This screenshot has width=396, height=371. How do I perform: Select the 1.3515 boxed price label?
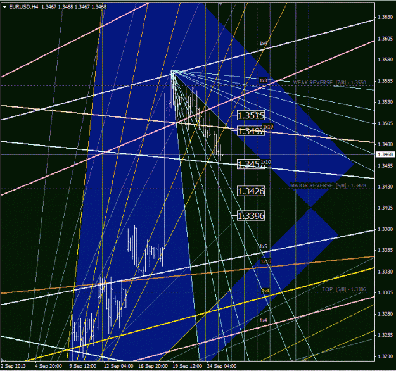pos(251,116)
